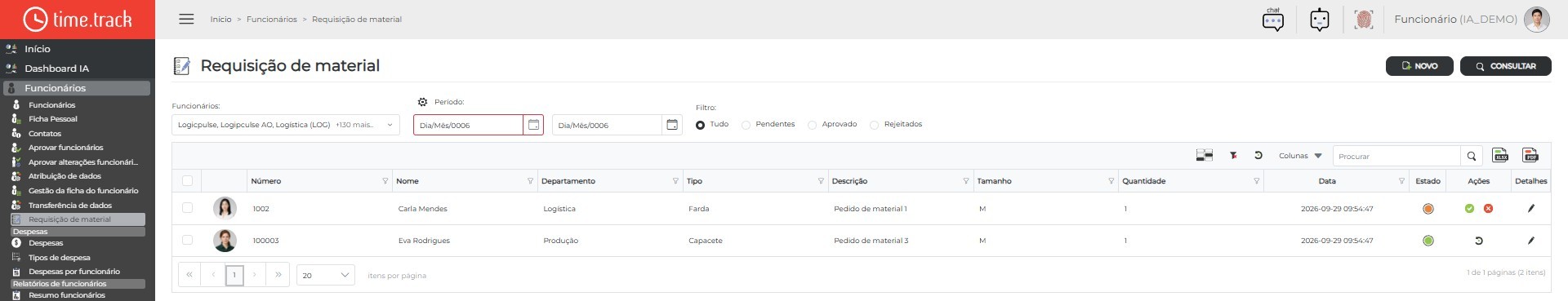Image resolution: width=1568 pixels, height=301 pixels.
Task: Refresh the grid using reload icon
Action: [1258, 155]
